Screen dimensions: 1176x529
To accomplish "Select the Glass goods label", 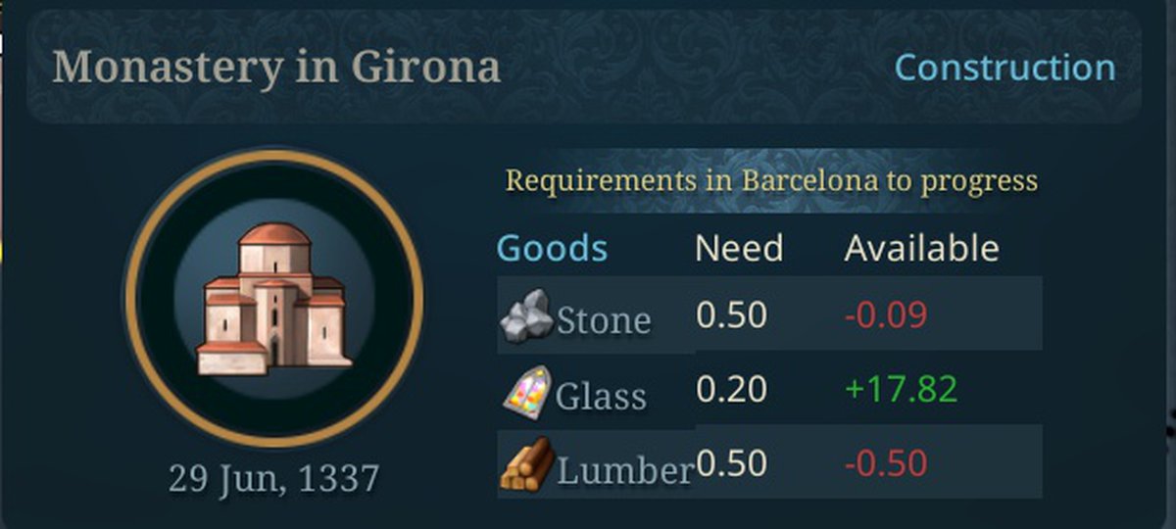I will pyautogui.click(x=601, y=396).
